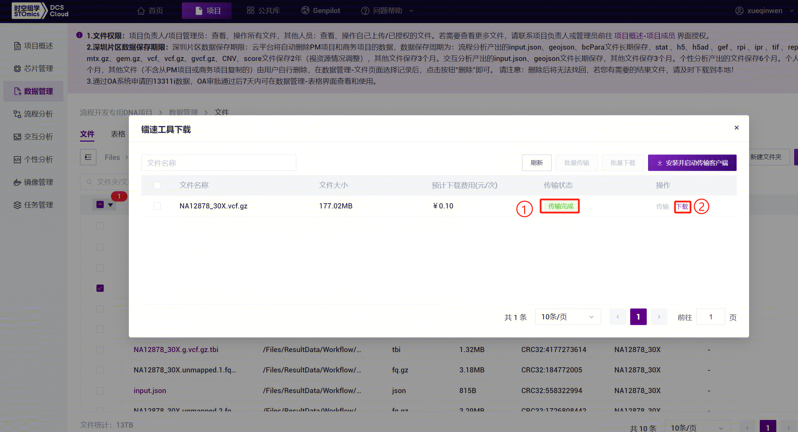Open the NA12878_30X.g.vcf.gz.tbi file link
The image size is (798, 432).
(176, 350)
